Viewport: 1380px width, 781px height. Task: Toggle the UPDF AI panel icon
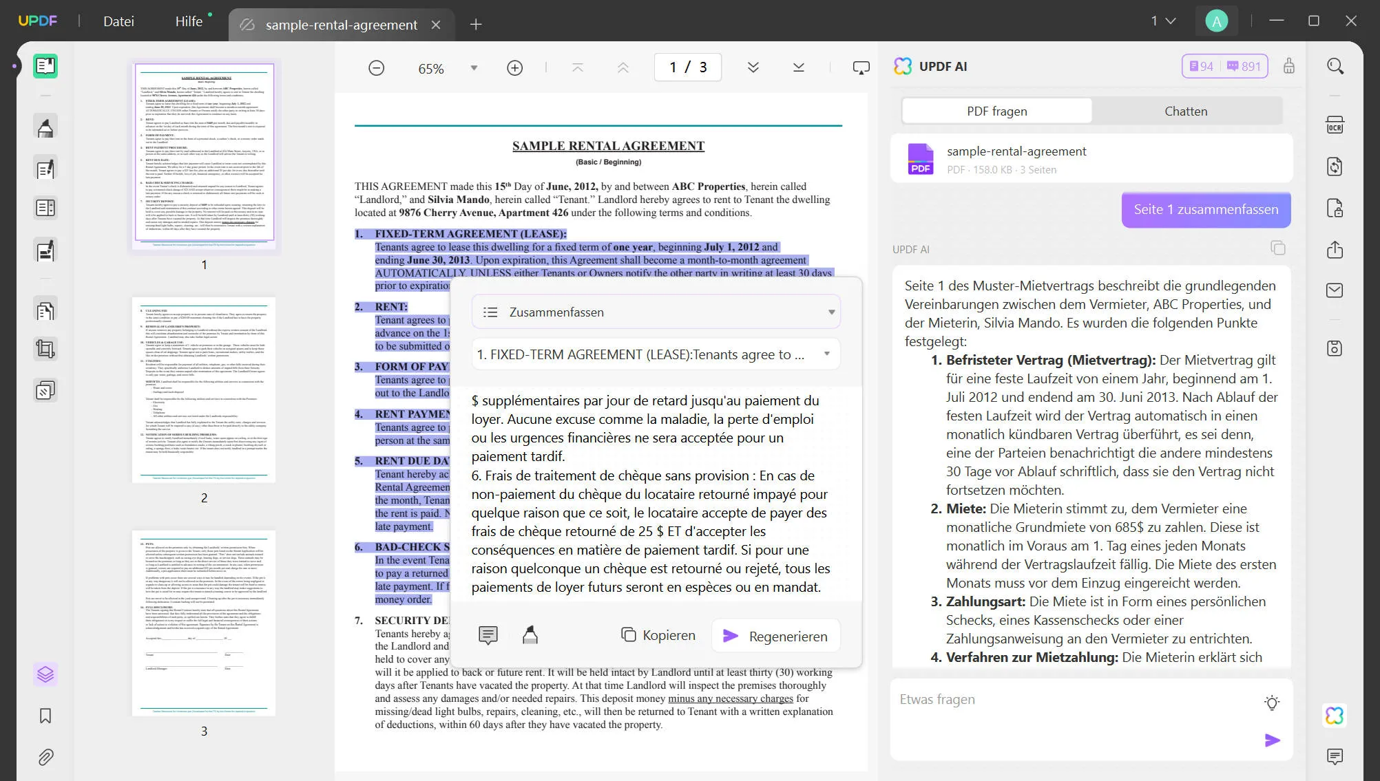tap(1334, 716)
